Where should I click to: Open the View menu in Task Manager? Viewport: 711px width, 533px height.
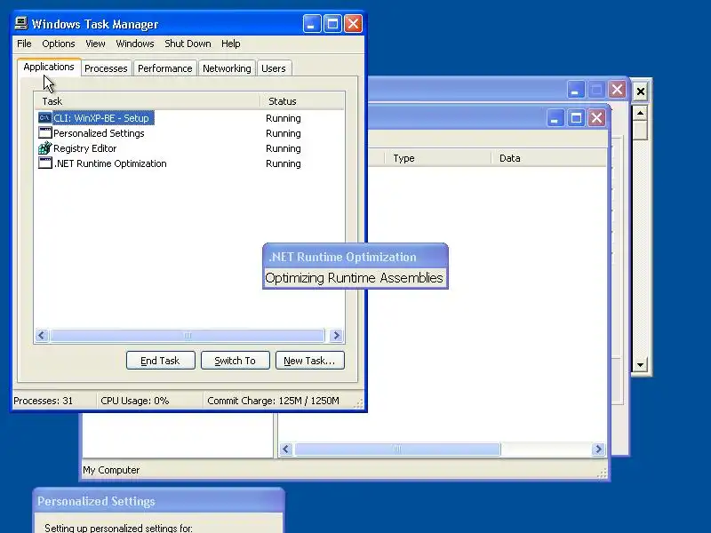coord(95,44)
